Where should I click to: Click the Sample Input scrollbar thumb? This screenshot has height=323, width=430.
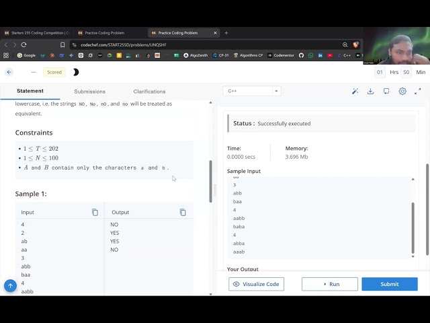(x=413, y=228)
